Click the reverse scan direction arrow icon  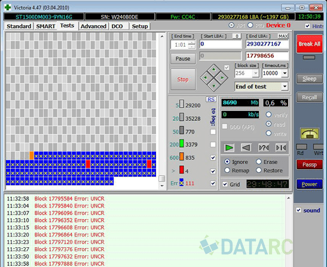click(x=246, y=148)
